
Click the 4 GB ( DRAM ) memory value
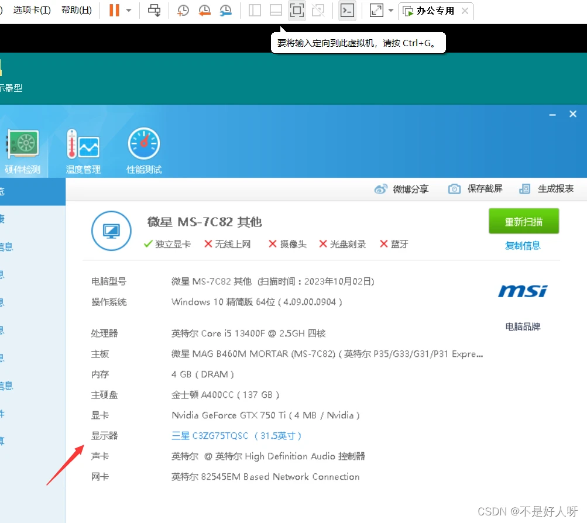click(x=202, y=374)
